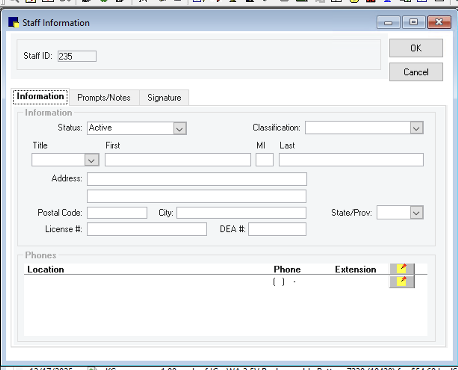Select the Information tab
This screenshot has width=458, height=370.
(x=40, y=96)
